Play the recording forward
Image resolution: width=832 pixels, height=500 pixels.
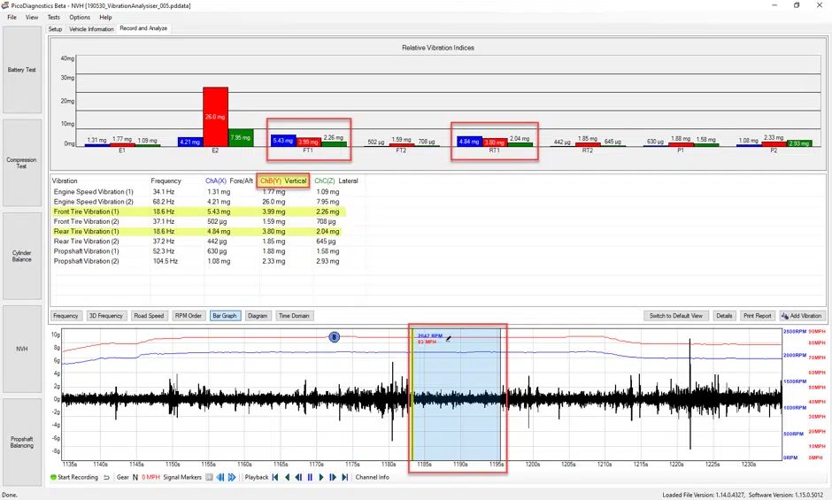point(321,477)
